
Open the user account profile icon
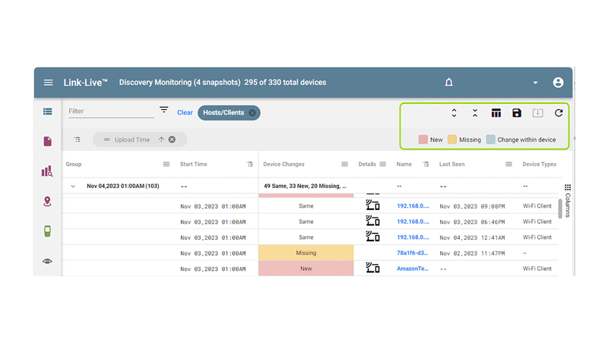click(x=558, y=83)
